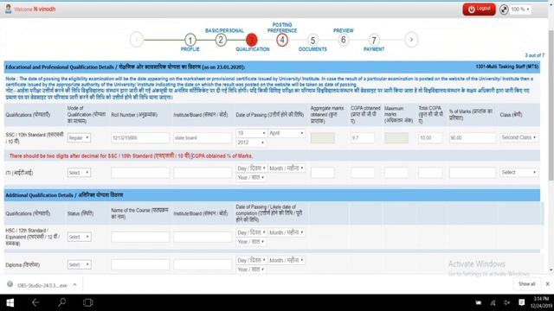
Task: Go to step 6 Preview
Action: click(x=343, y=40)
